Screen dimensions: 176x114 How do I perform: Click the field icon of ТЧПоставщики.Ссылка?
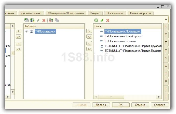(x=101, y=41)
